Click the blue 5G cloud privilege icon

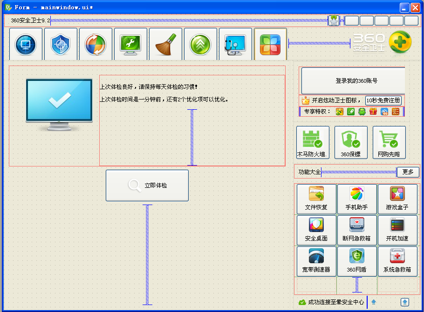384,112
